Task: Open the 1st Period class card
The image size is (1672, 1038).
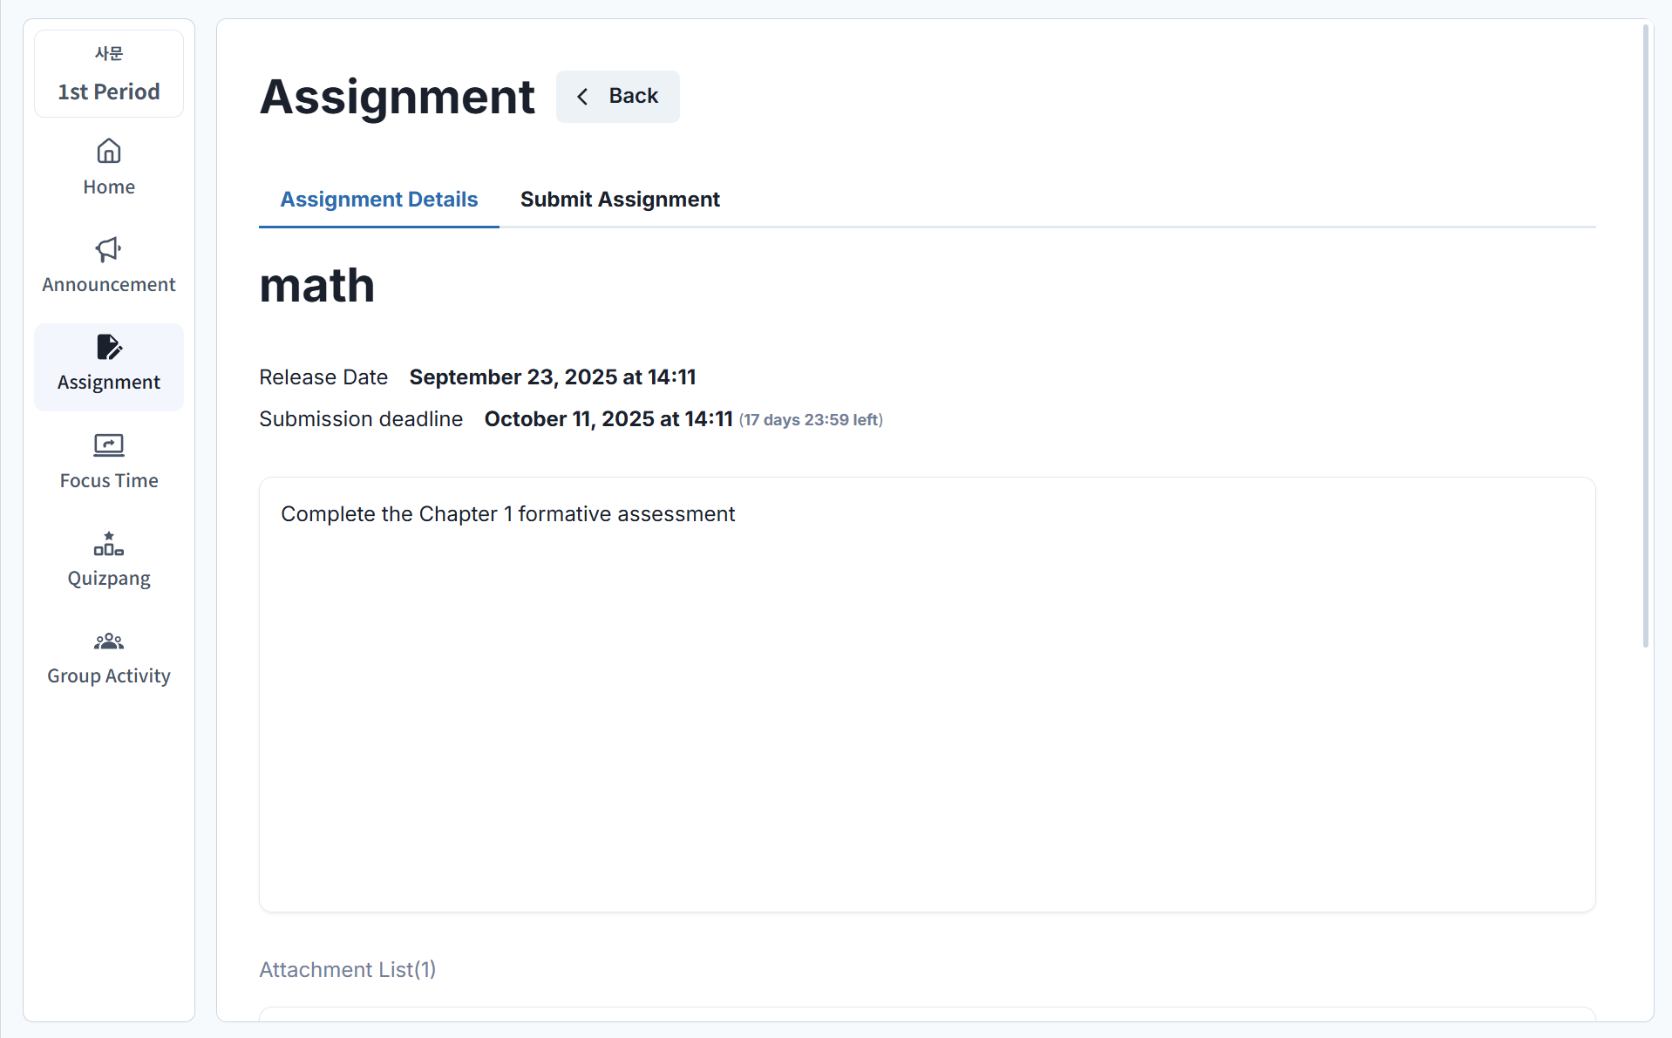Action: [109, 74]
